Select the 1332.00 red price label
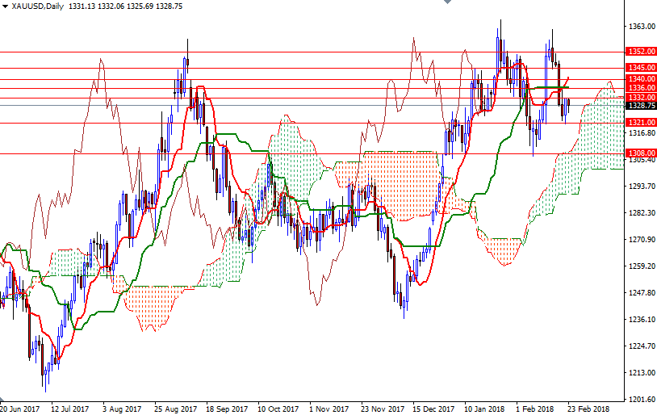The height and width of the screenshot is (415, 657). click(x=641, y=97)
